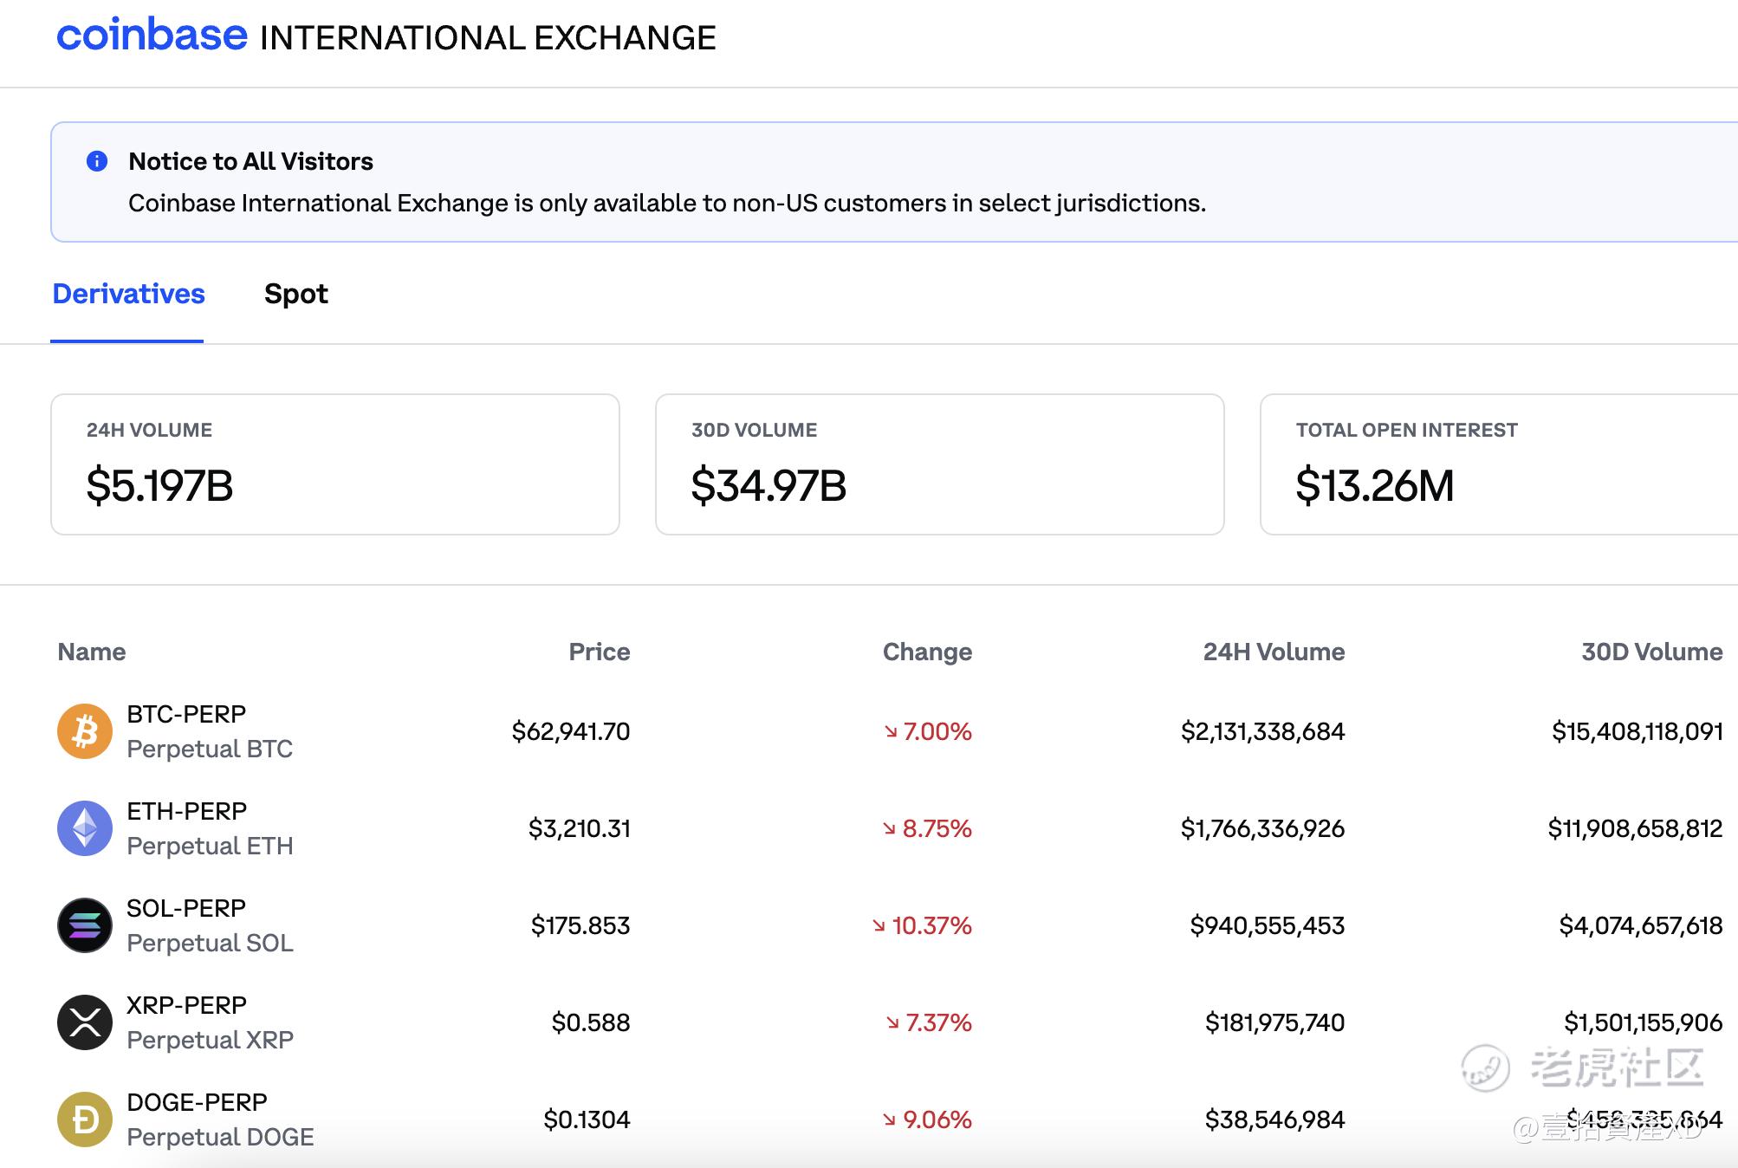Click 24H volume $2,131,338,684
The image size is (1738, 1168).
coord(1263,731)
